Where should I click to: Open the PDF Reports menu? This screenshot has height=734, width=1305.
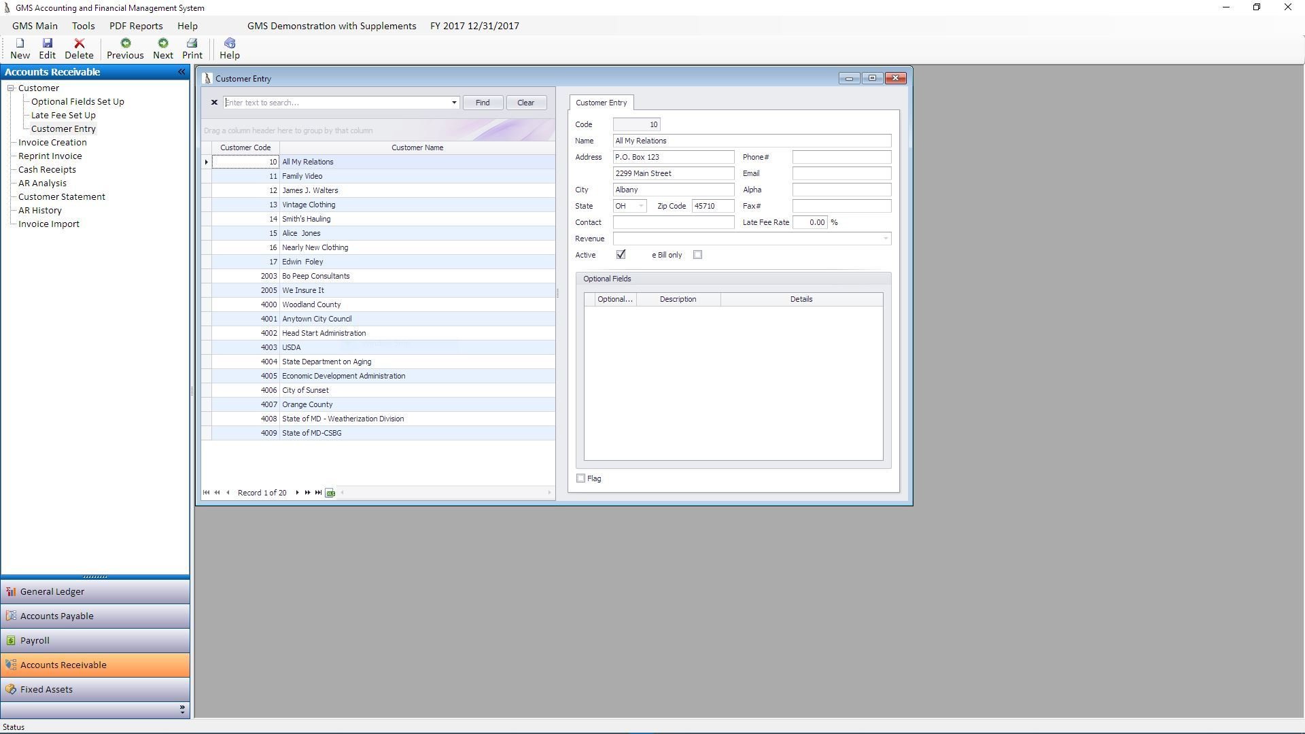coord(136,26)
